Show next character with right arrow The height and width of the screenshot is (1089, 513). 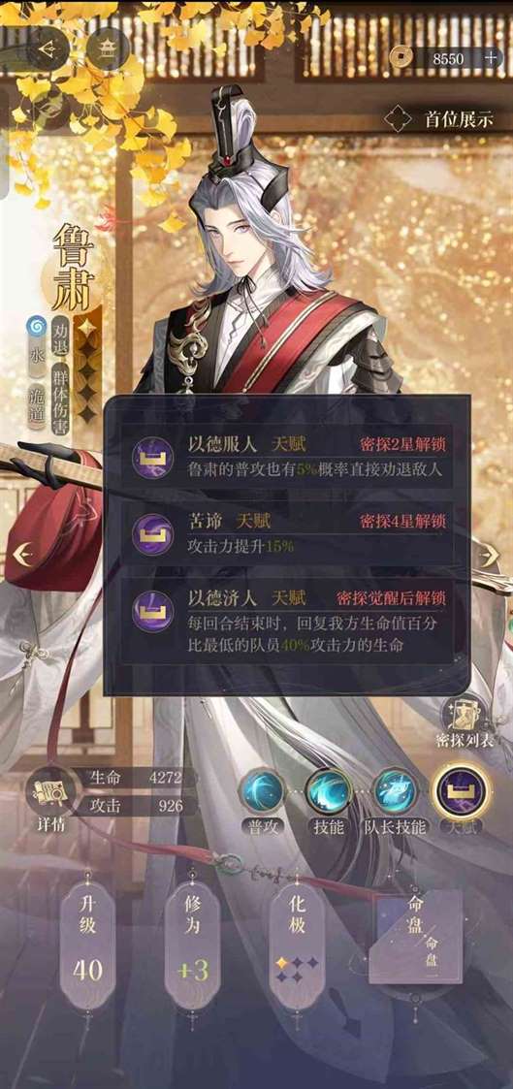[x=490, y=555]
